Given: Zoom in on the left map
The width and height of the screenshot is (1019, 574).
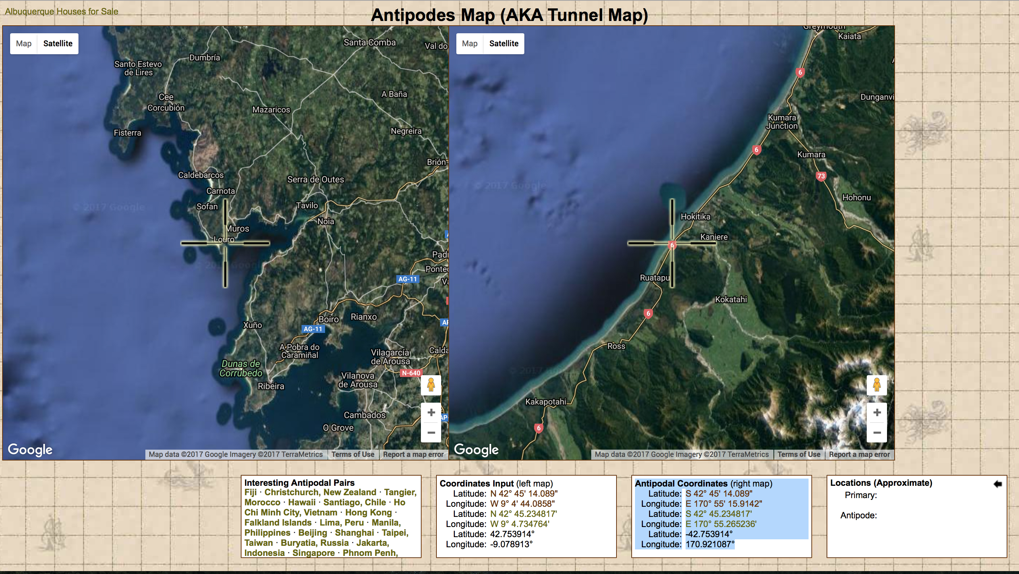Looking at the screenshot, I should 431,412.
